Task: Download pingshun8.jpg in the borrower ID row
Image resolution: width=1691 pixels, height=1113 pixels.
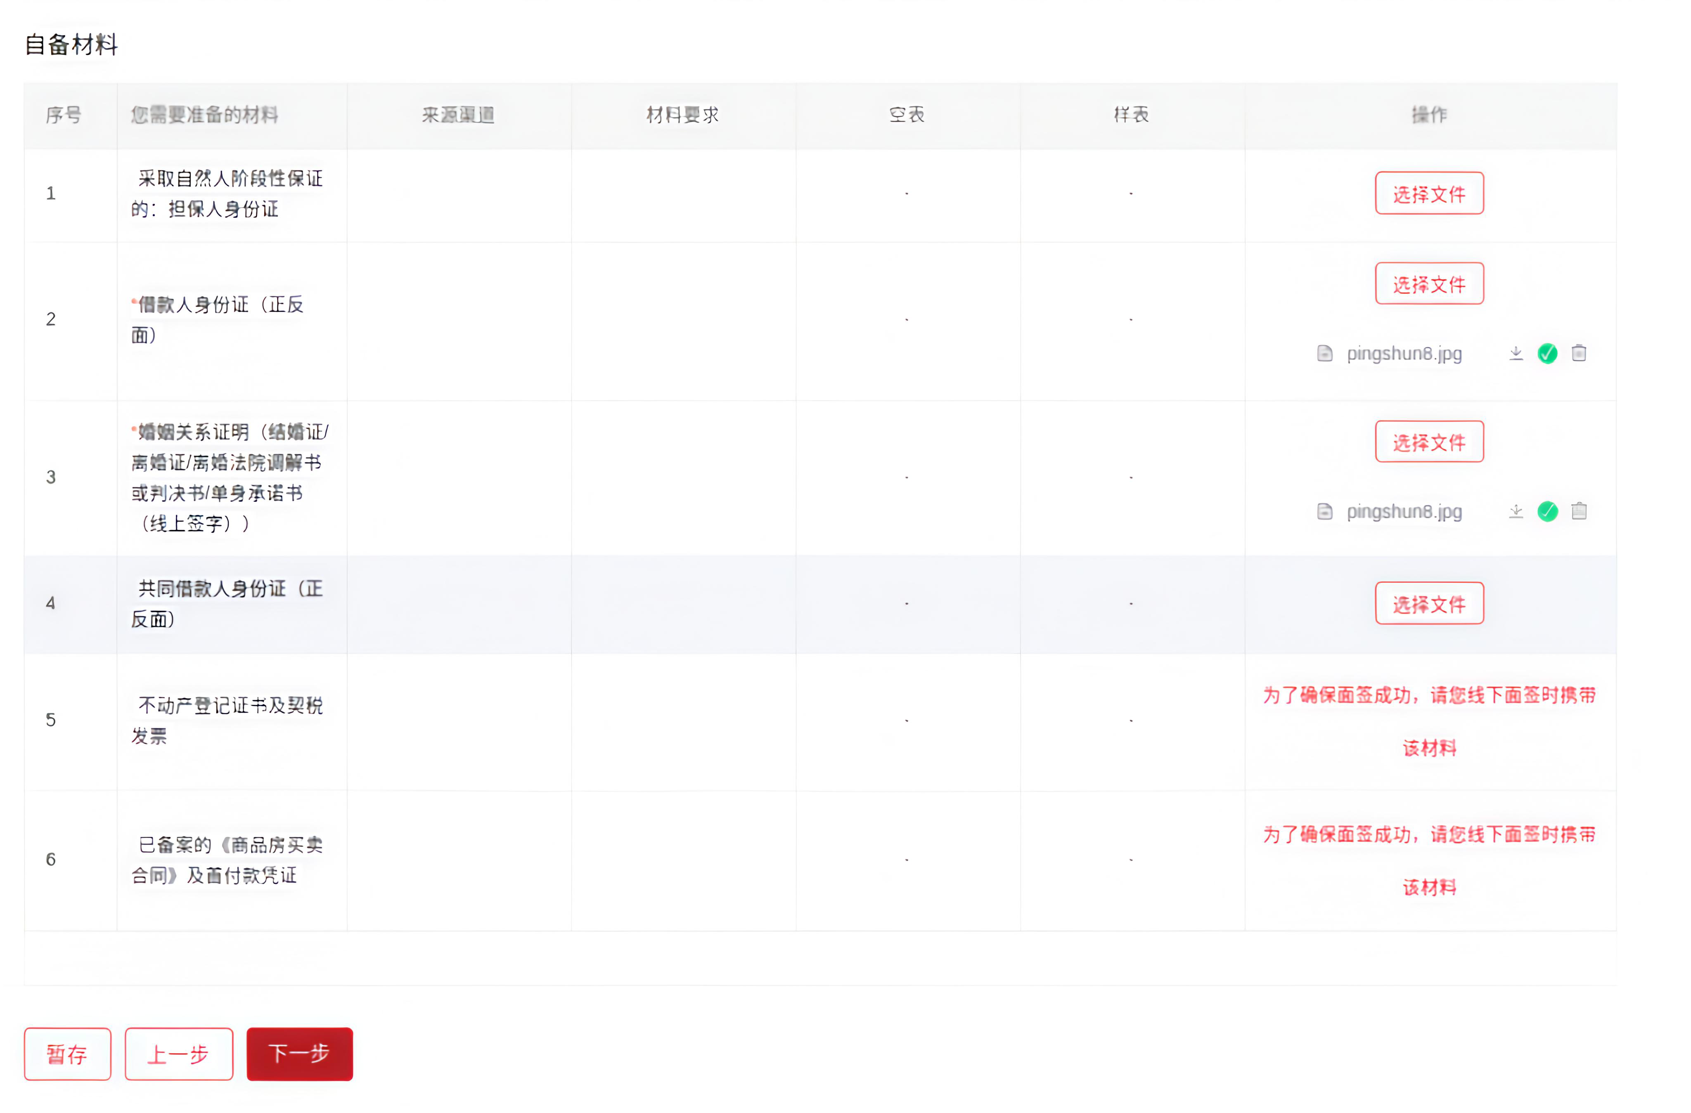Action: click(x=1516, y=353)
